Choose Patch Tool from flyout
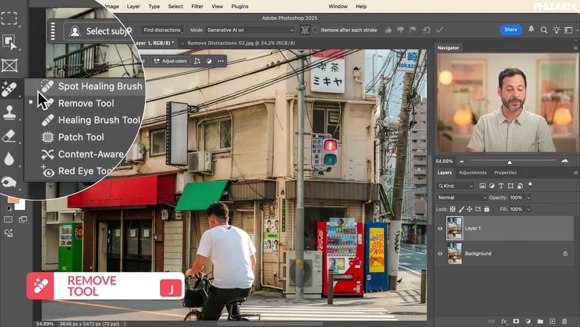580x327 pixels. tap(81, 137)
